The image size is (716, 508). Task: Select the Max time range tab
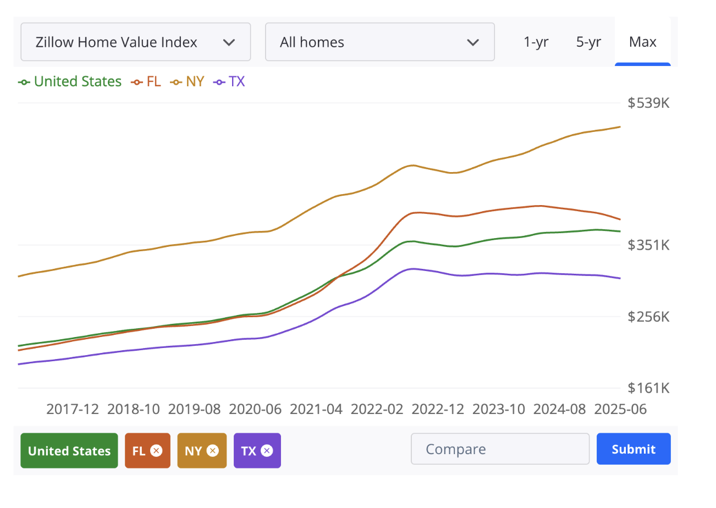(x=643, y=43)
